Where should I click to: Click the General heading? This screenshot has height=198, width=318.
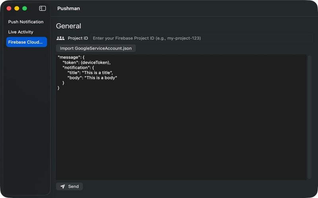[68, 26]
